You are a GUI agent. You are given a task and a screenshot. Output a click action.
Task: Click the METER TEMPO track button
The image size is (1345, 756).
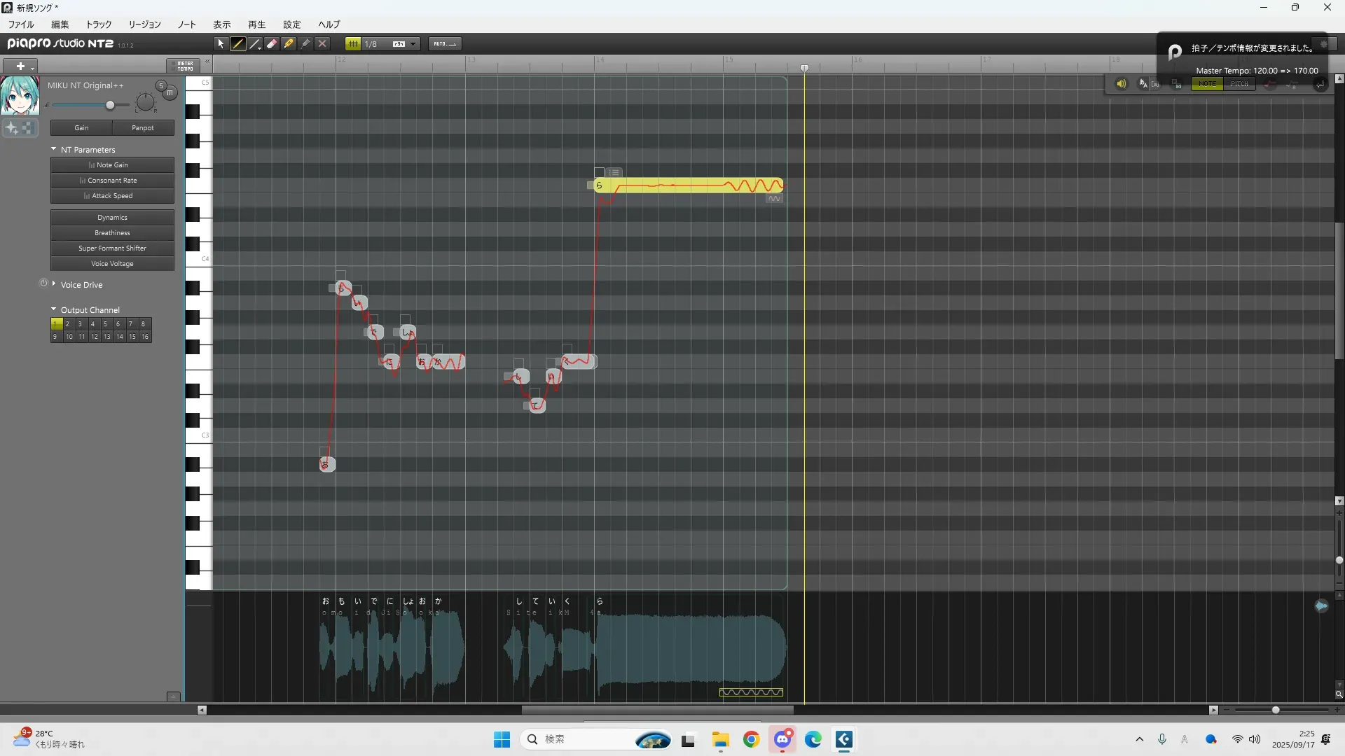pos(184,66)
